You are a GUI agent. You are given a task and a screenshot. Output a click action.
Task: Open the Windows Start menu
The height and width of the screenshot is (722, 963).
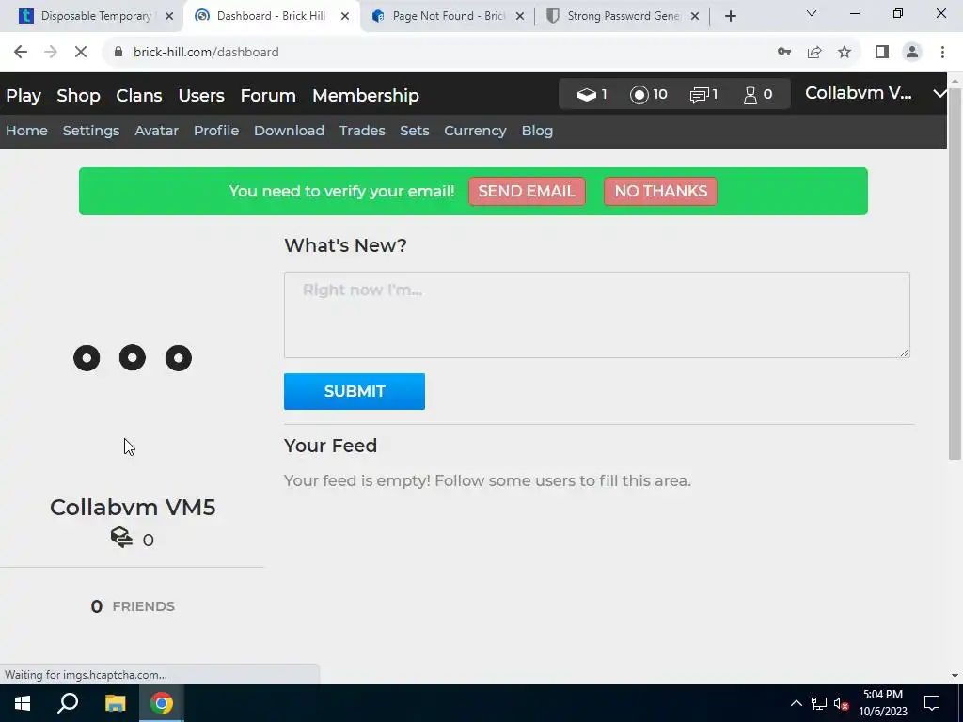(23, 703)
